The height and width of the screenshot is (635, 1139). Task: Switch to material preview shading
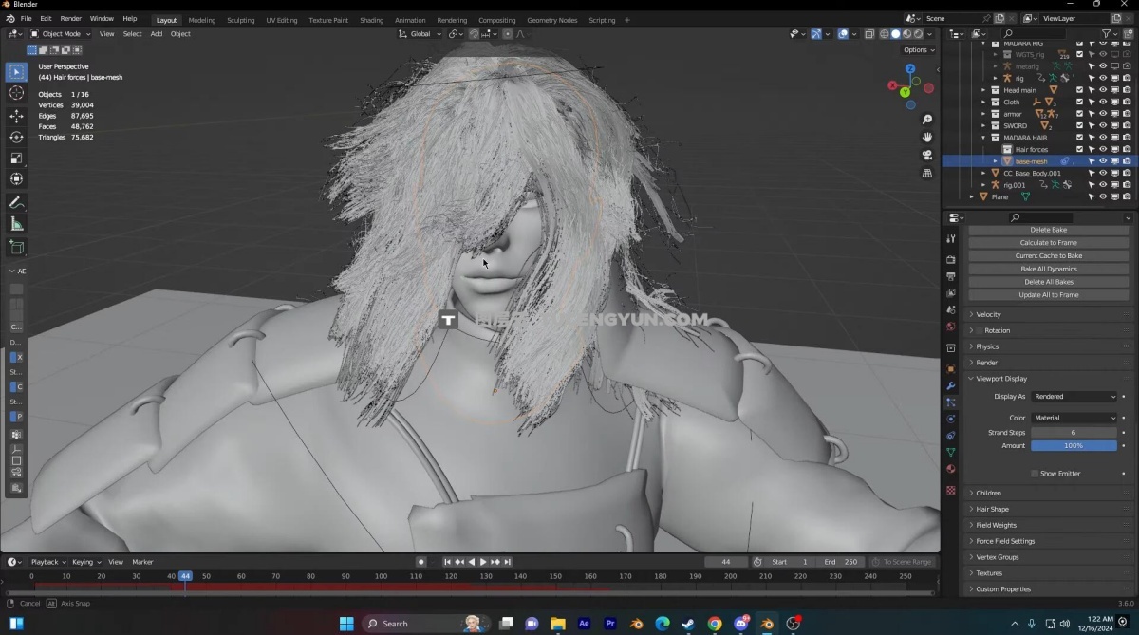click(x=906, y=34)
